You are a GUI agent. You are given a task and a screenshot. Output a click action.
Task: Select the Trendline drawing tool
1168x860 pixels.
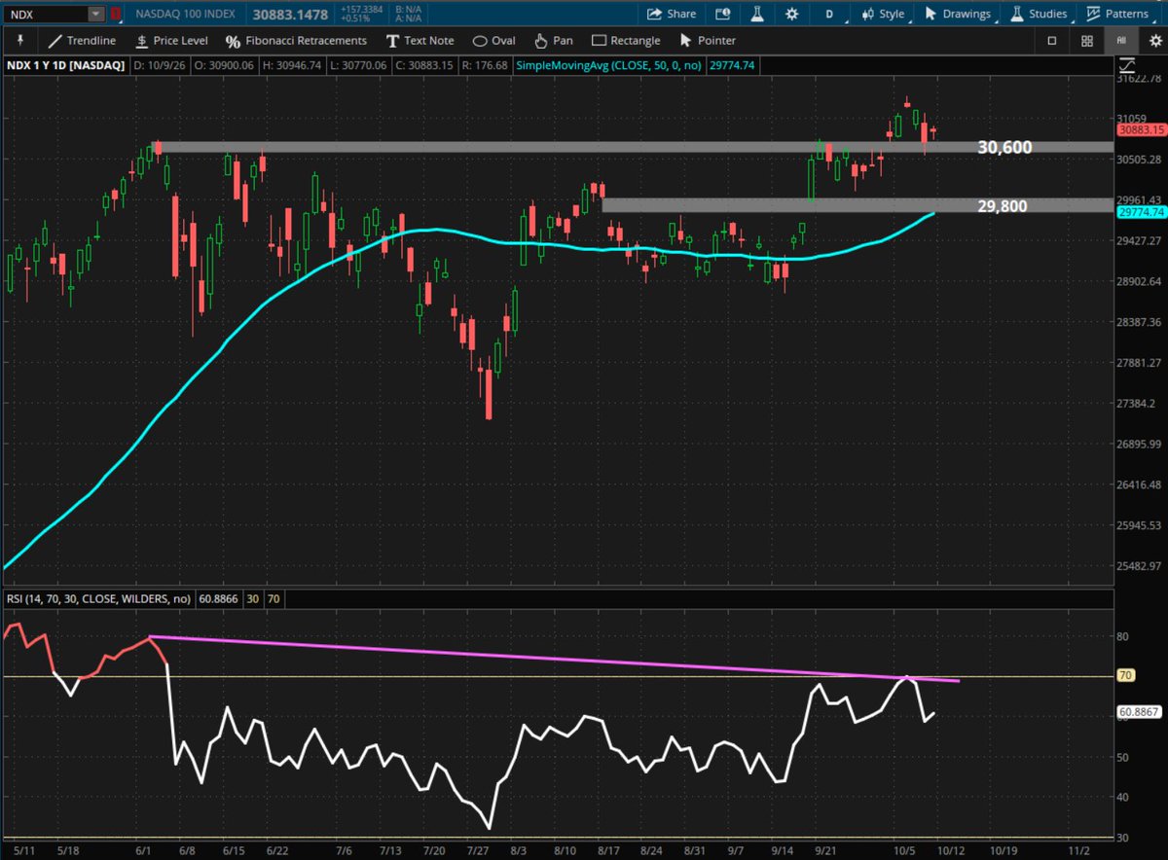(x=82, y=41)
